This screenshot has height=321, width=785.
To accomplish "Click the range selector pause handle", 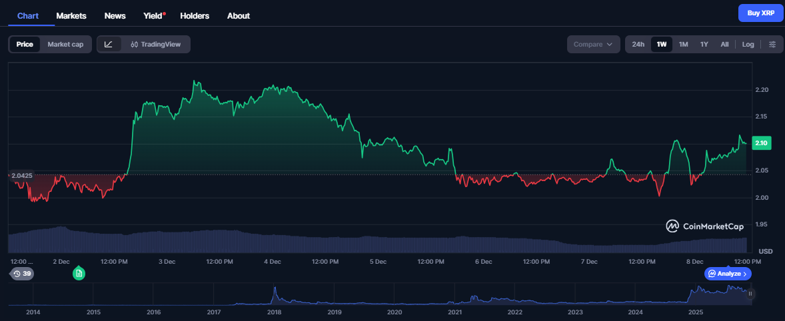I will coord(750,294).
